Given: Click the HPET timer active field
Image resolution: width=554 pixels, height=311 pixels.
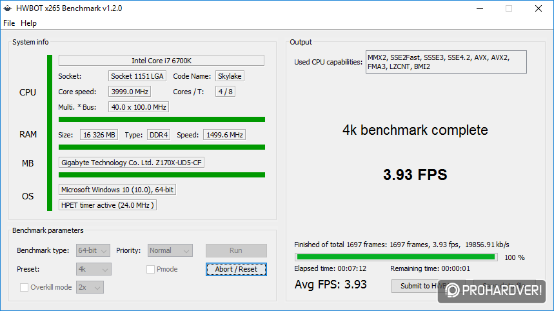Looking at the screenshot, I should [108, 205].
